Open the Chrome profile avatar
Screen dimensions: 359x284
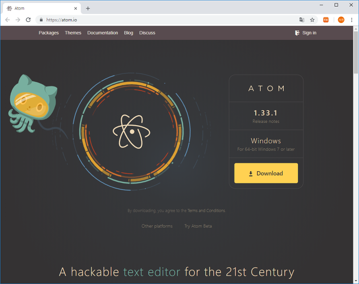click(341, 20)
